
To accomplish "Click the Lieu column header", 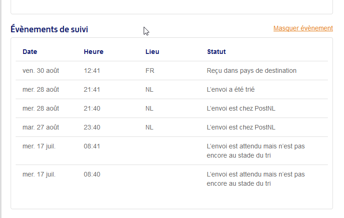I will (152, 52).
